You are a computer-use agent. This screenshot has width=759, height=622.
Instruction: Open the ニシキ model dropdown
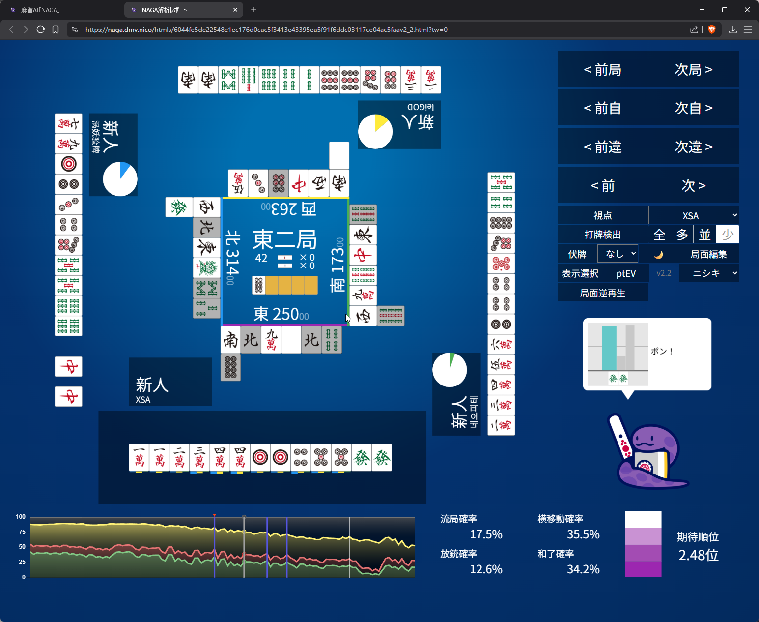pyautogui.click(x=708, y=273)
